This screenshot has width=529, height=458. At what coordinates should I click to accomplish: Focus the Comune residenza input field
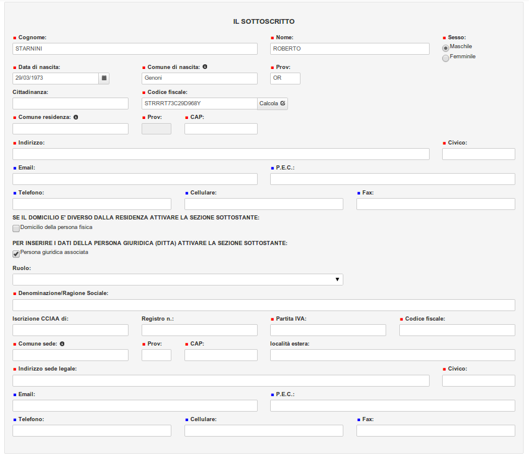pos(70,129)
